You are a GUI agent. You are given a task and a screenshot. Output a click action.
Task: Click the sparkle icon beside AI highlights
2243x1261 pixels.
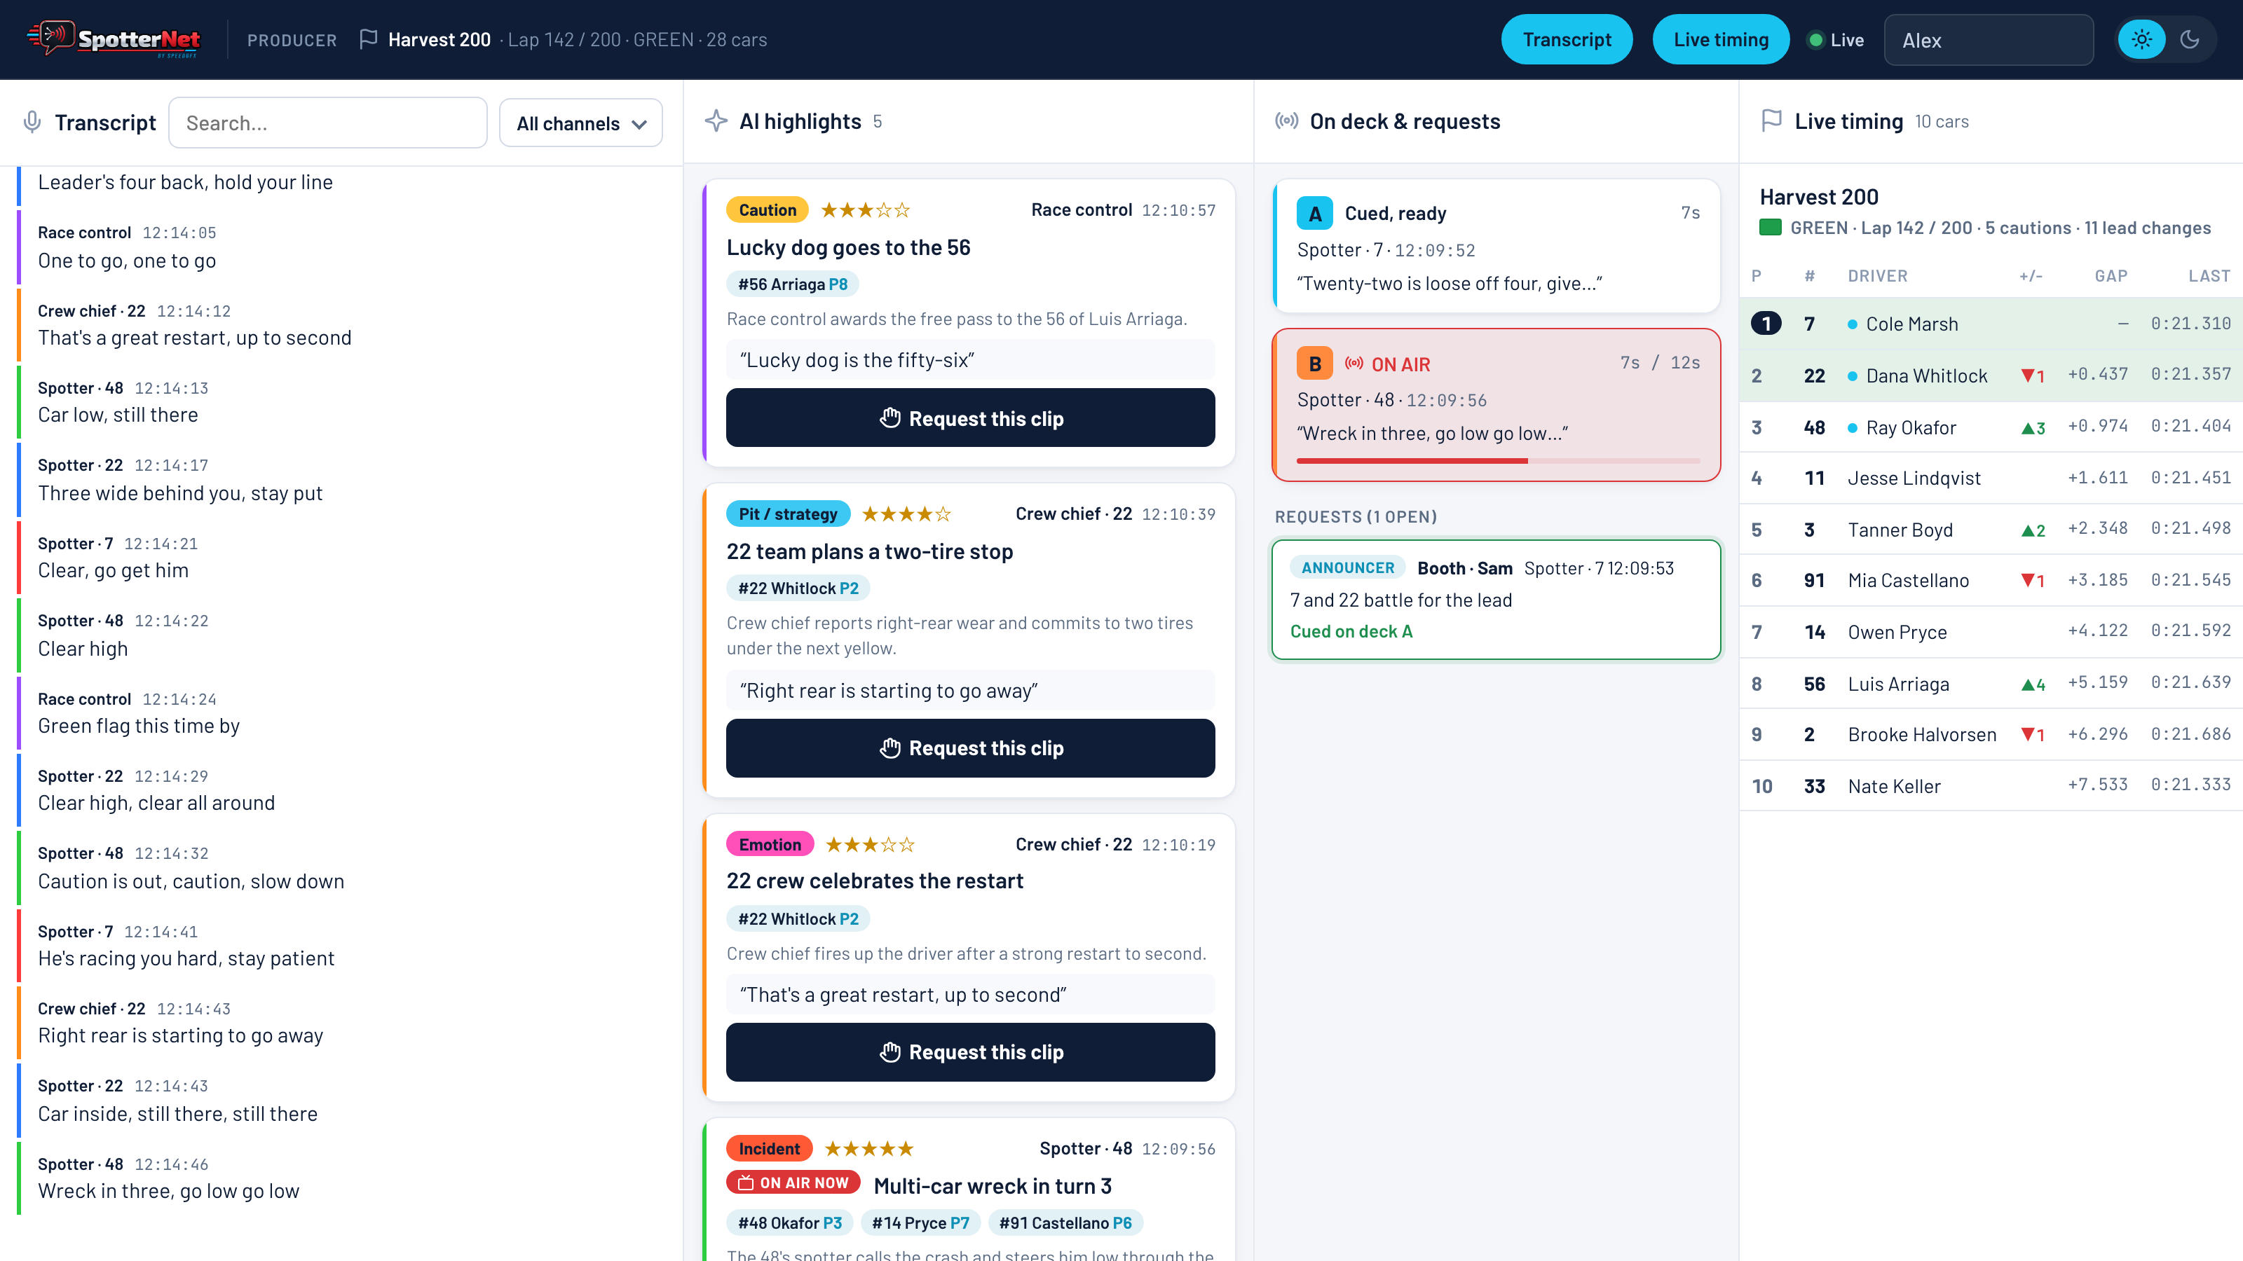pos(716,121)
